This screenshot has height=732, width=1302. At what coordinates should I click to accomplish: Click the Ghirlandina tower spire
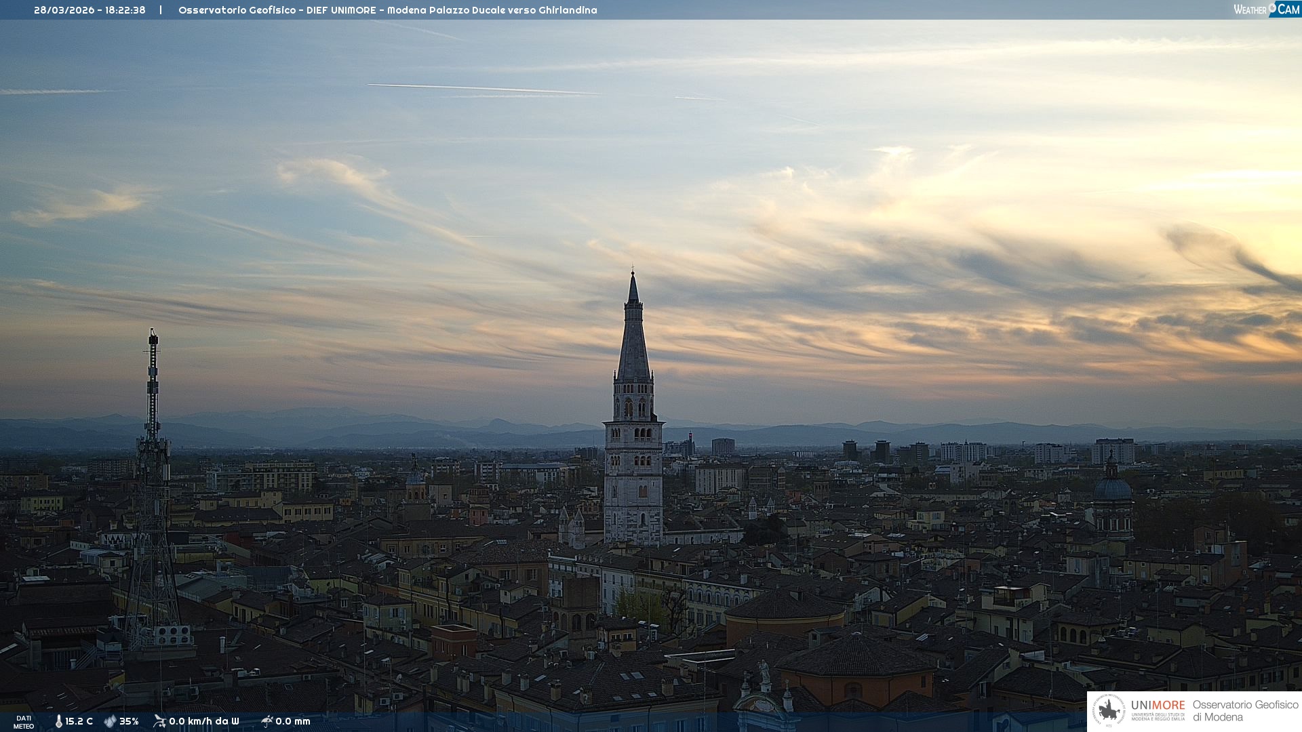(633, 339)
